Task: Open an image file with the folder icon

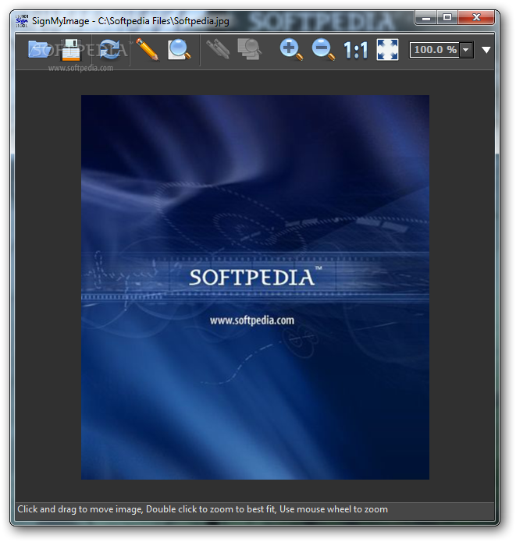Action: [38, 49]
